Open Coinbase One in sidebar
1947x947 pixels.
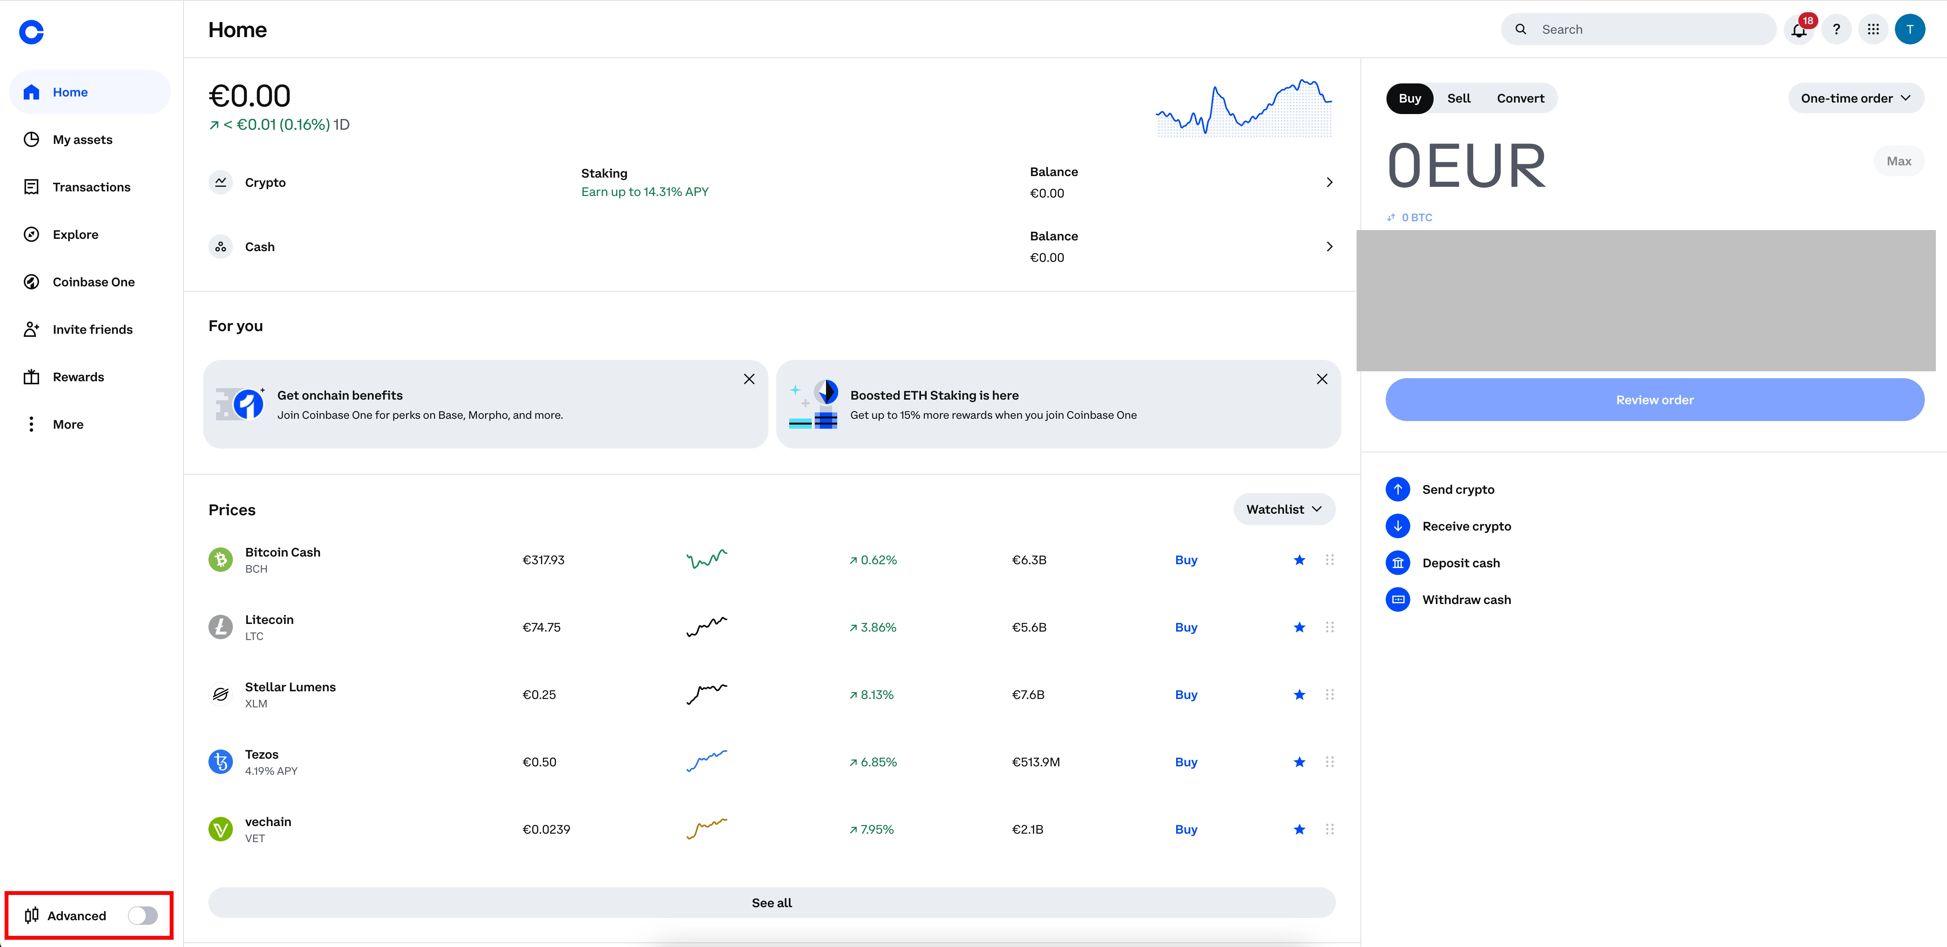click(90, 282)
